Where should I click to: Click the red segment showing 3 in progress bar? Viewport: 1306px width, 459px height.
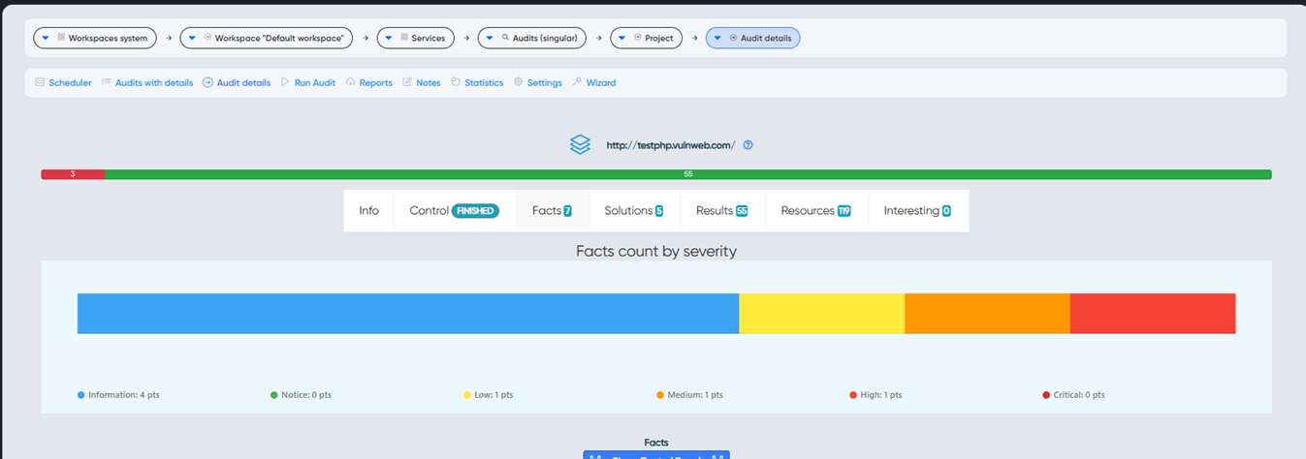(x=72, y=174)
